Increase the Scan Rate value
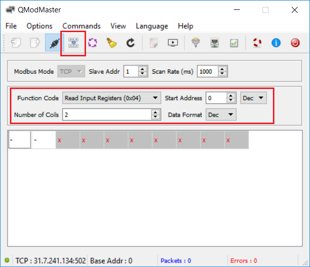310x267 pixels. coord(222,69)
